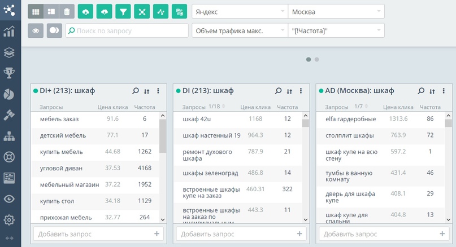Viewport: 456px width, 247px height.
Task: Sort DI panel by 'Частота' header
Action: point(287,107)
